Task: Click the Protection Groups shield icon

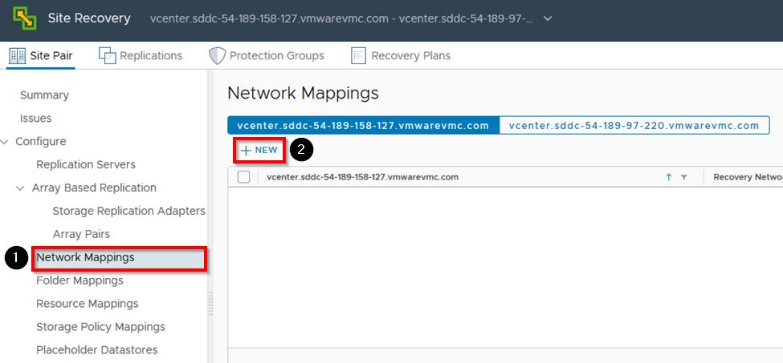Action: click(217, 56)
